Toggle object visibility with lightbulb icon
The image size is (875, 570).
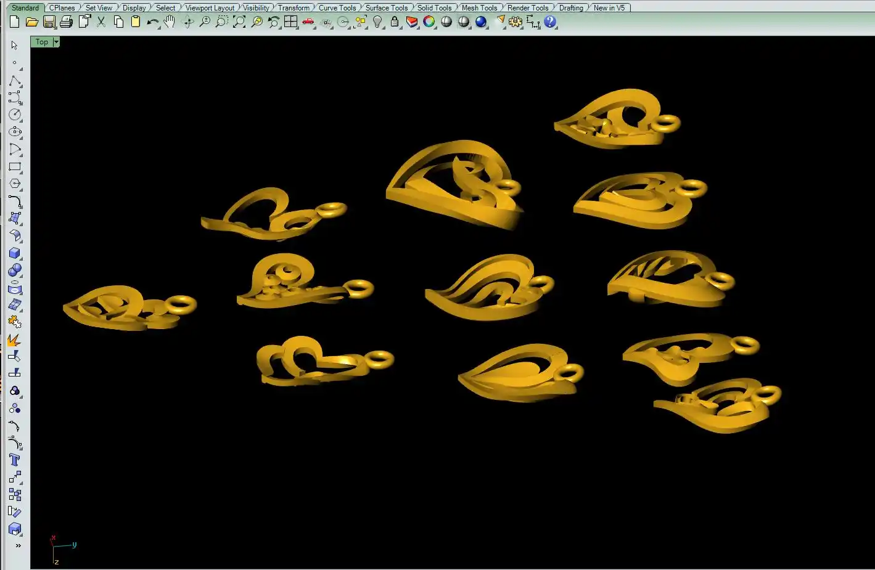point(377,22)
